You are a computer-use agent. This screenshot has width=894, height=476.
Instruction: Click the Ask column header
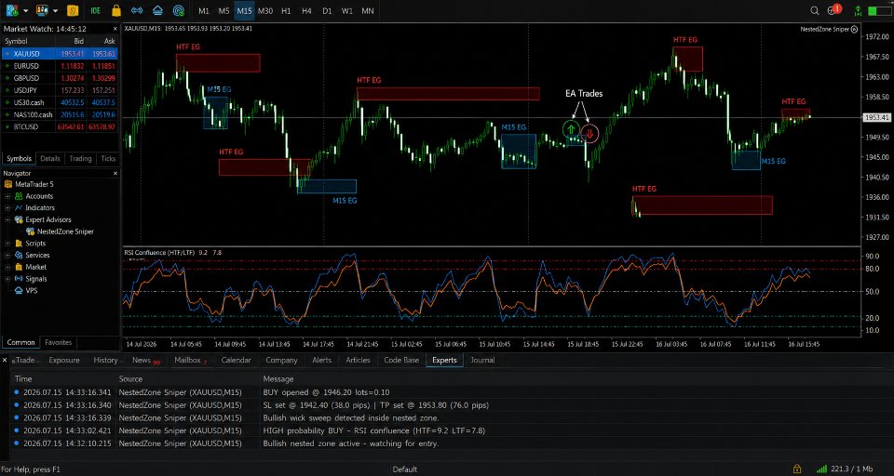[x=109, y=41]
